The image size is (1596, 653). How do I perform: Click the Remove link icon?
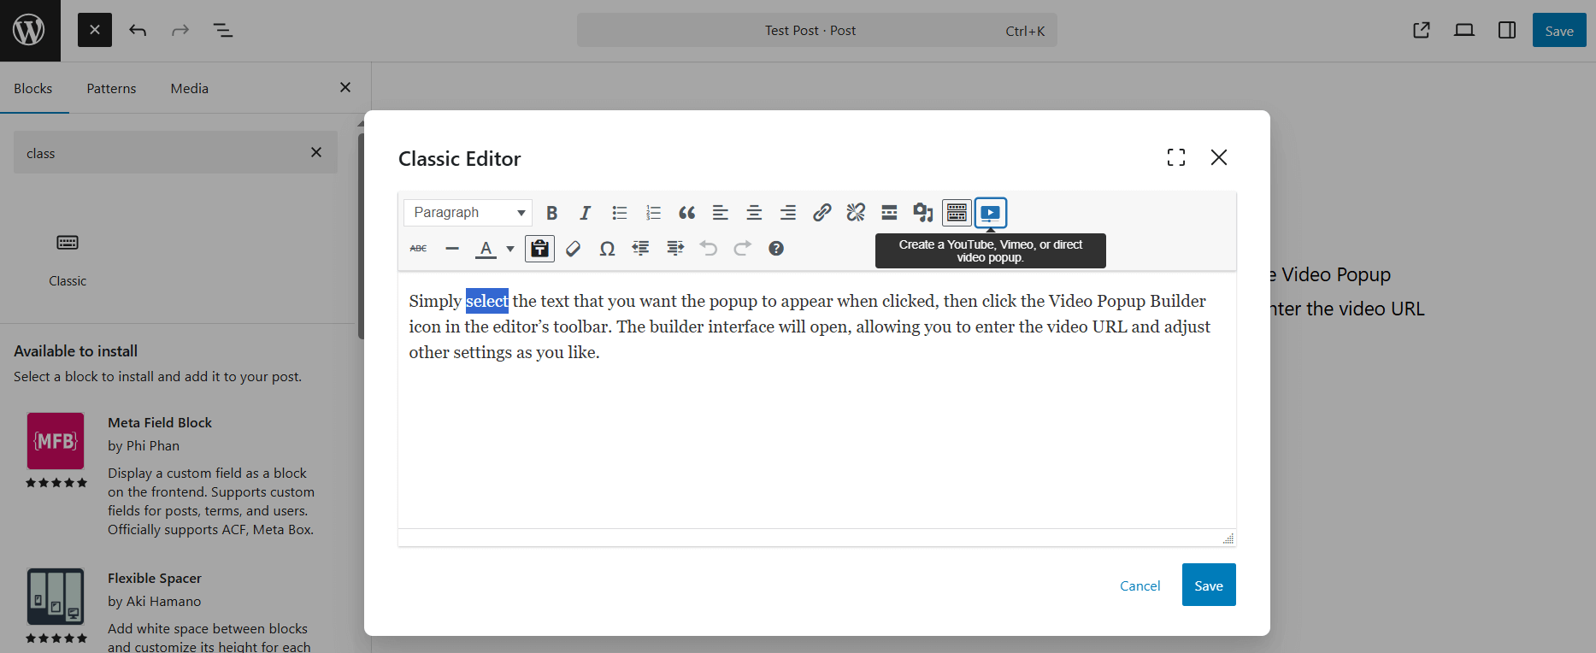pyautogui.click(x=856, y=213)
